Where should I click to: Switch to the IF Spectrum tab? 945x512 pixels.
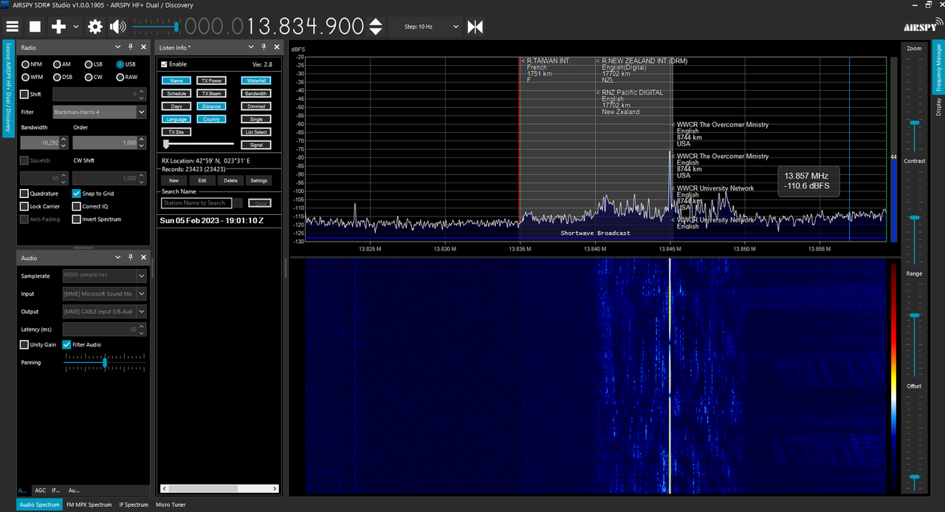coord(135,505)
